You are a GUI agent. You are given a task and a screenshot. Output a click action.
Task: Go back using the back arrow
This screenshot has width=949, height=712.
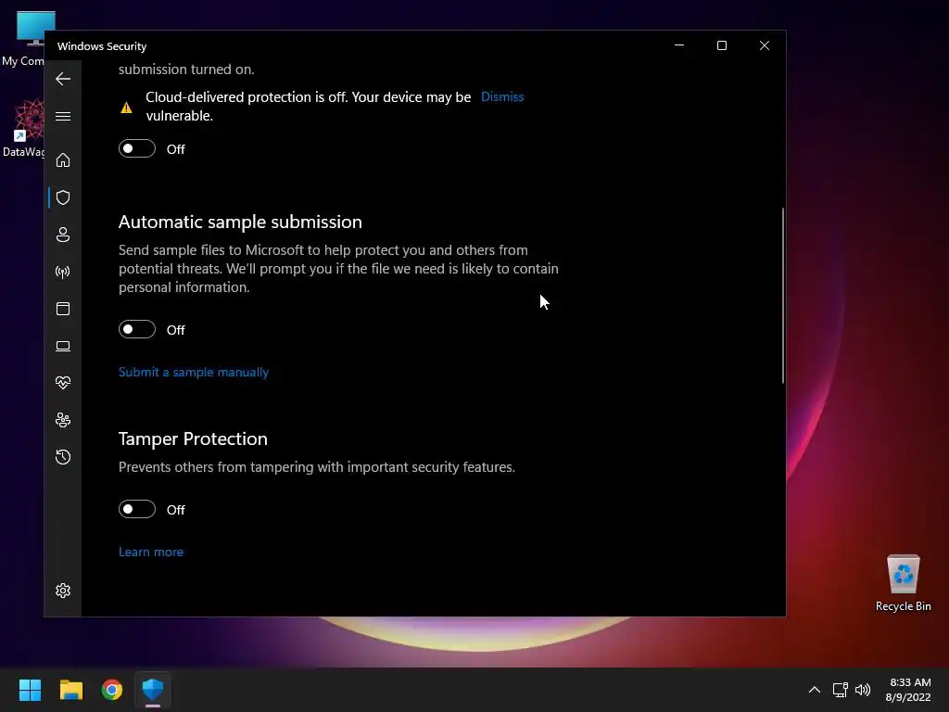63,79
